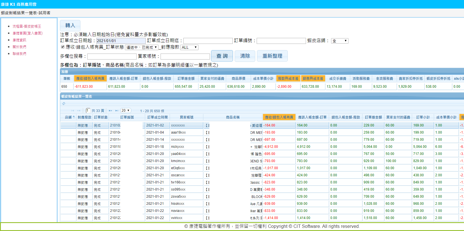Open 流程圖-蝦皮對帳王 sidebar link
This screenshot has width=464, height=231.
[x=27, y=26]
